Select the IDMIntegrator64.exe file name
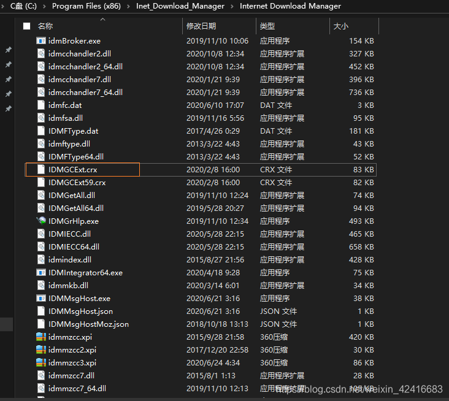 [85, 273]
